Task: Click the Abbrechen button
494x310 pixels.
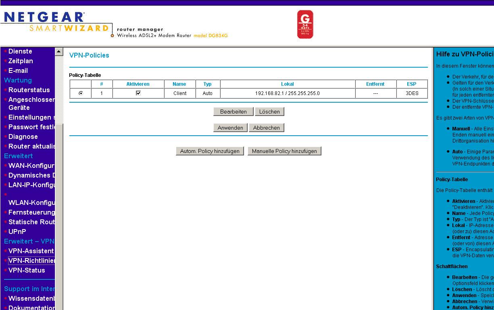Action: click(x=267, y=128)
